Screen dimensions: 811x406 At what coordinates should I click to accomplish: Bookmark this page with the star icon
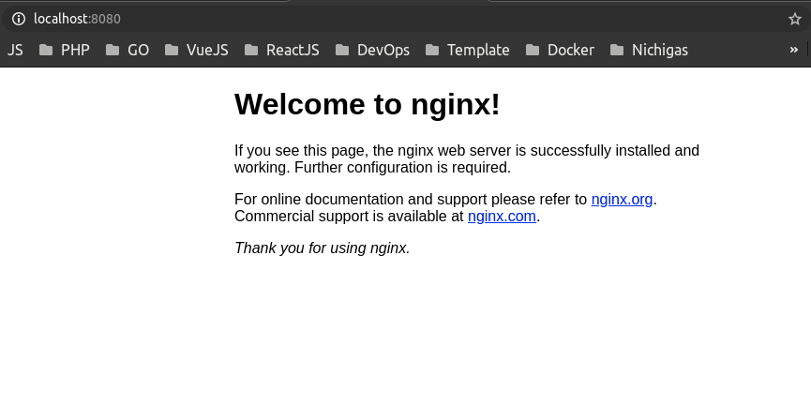pyautogui.click(x=794, y=19)
